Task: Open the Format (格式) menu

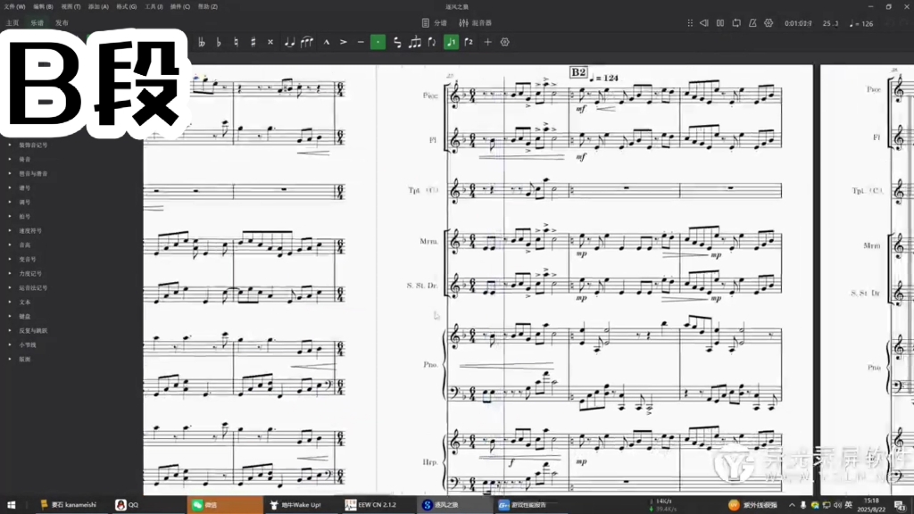Action: pyautogui.click(x=126, y=6)
